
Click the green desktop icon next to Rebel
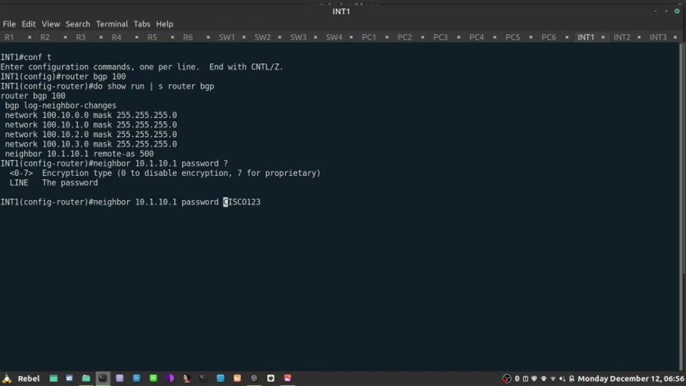pos(54,378)
